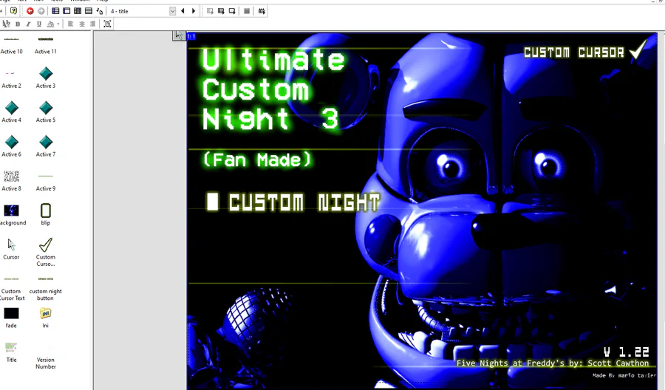The height and width of the screenshot is (390, 665).
Task: Click the center in frame icon
Action: (107, 24)
